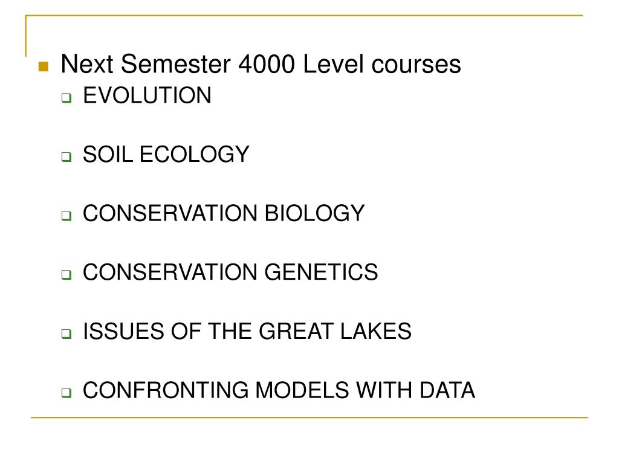Click the CONFRONTING MODELS WITH DATA text
The height and width of the screenshot is (464, 619).
coord(279,390)
